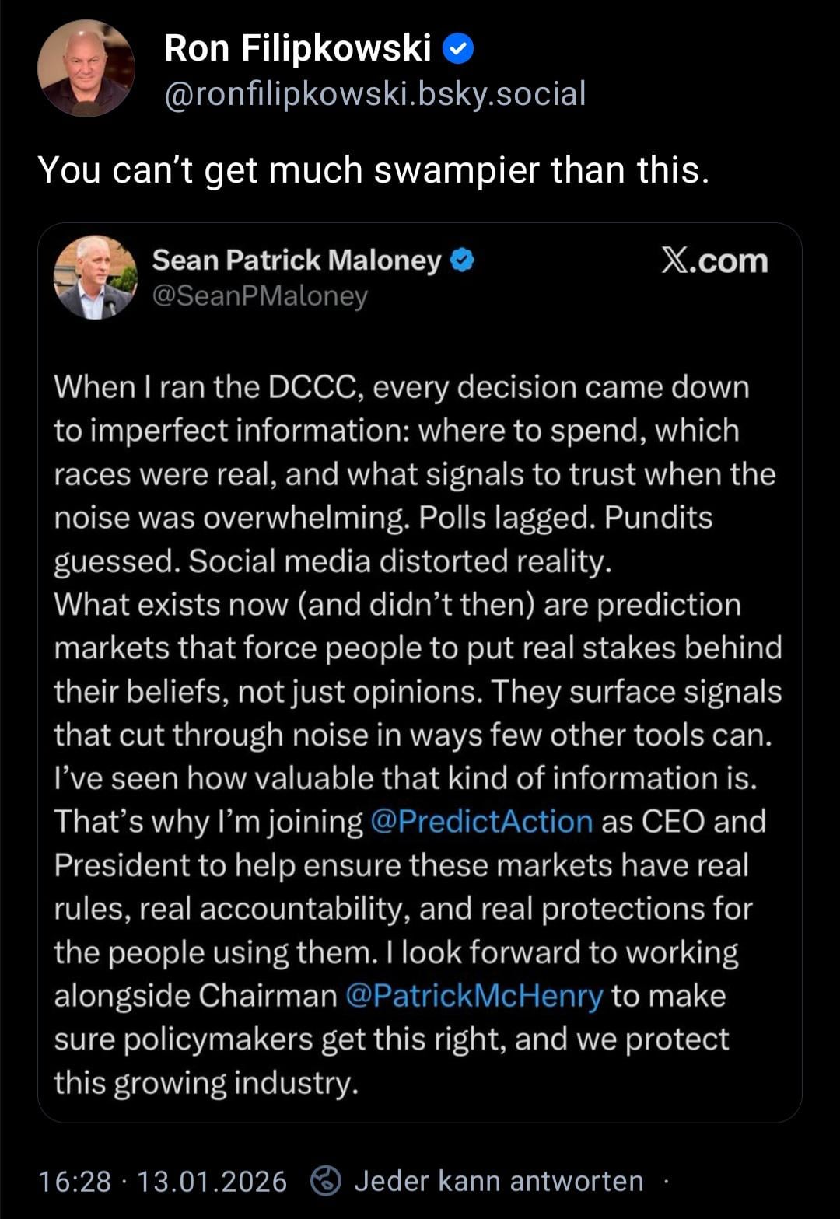Select the Sean Patrick Maloney name
The image size is (840, 1219).
click(296, 260)
